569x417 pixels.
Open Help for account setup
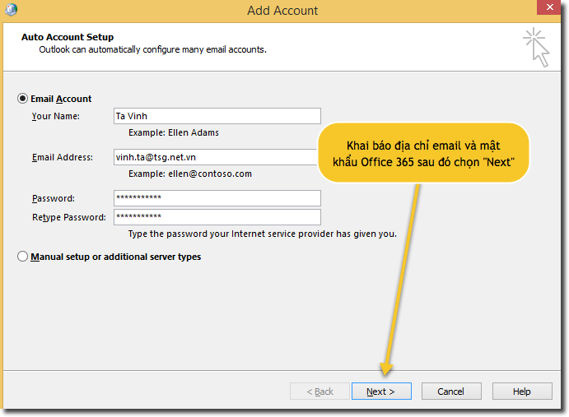522,392
